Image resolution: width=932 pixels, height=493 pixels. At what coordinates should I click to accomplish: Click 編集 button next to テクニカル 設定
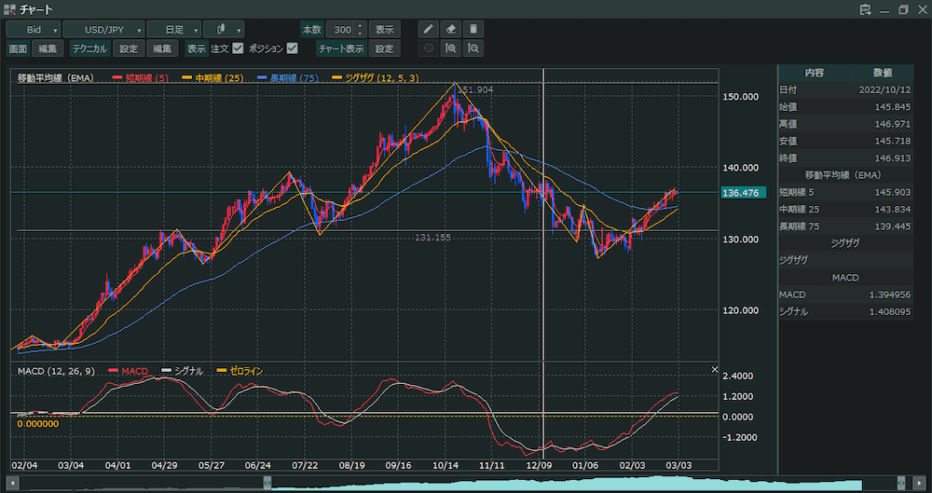[162, 48]
